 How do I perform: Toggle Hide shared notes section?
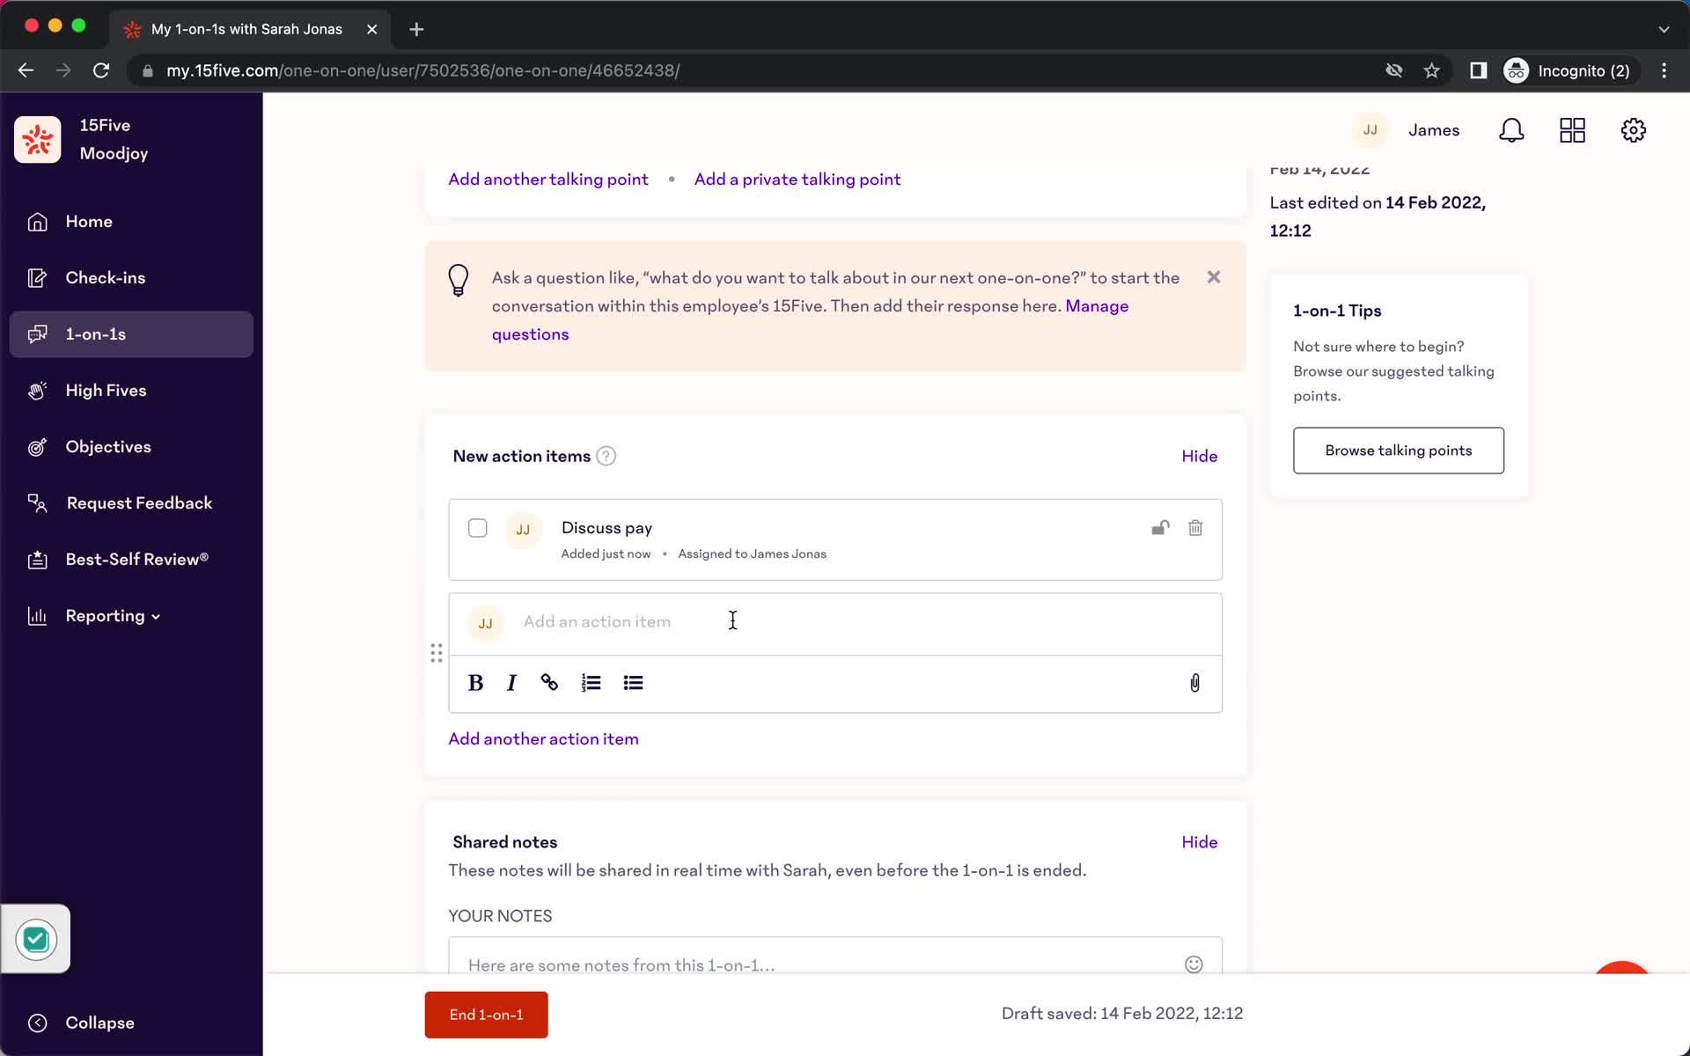pyautogui.click(x=1199, y=842)
